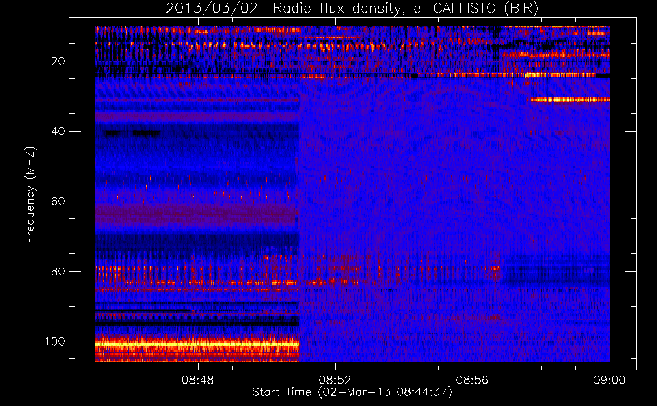The image size is (657, 406).
Task: Click the 08:56 time tick label
Action: (x=472, y=380)
